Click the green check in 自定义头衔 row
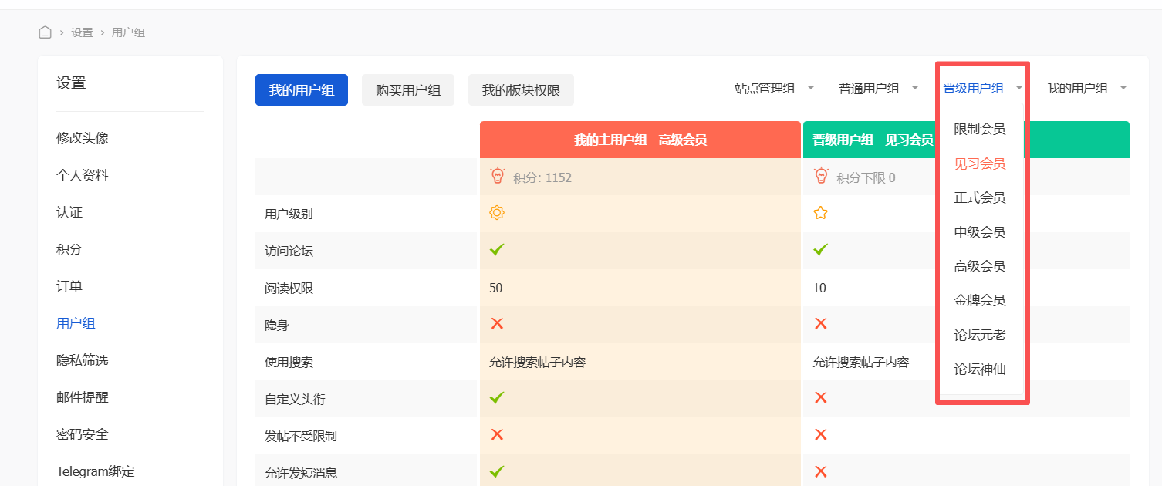 497,397
